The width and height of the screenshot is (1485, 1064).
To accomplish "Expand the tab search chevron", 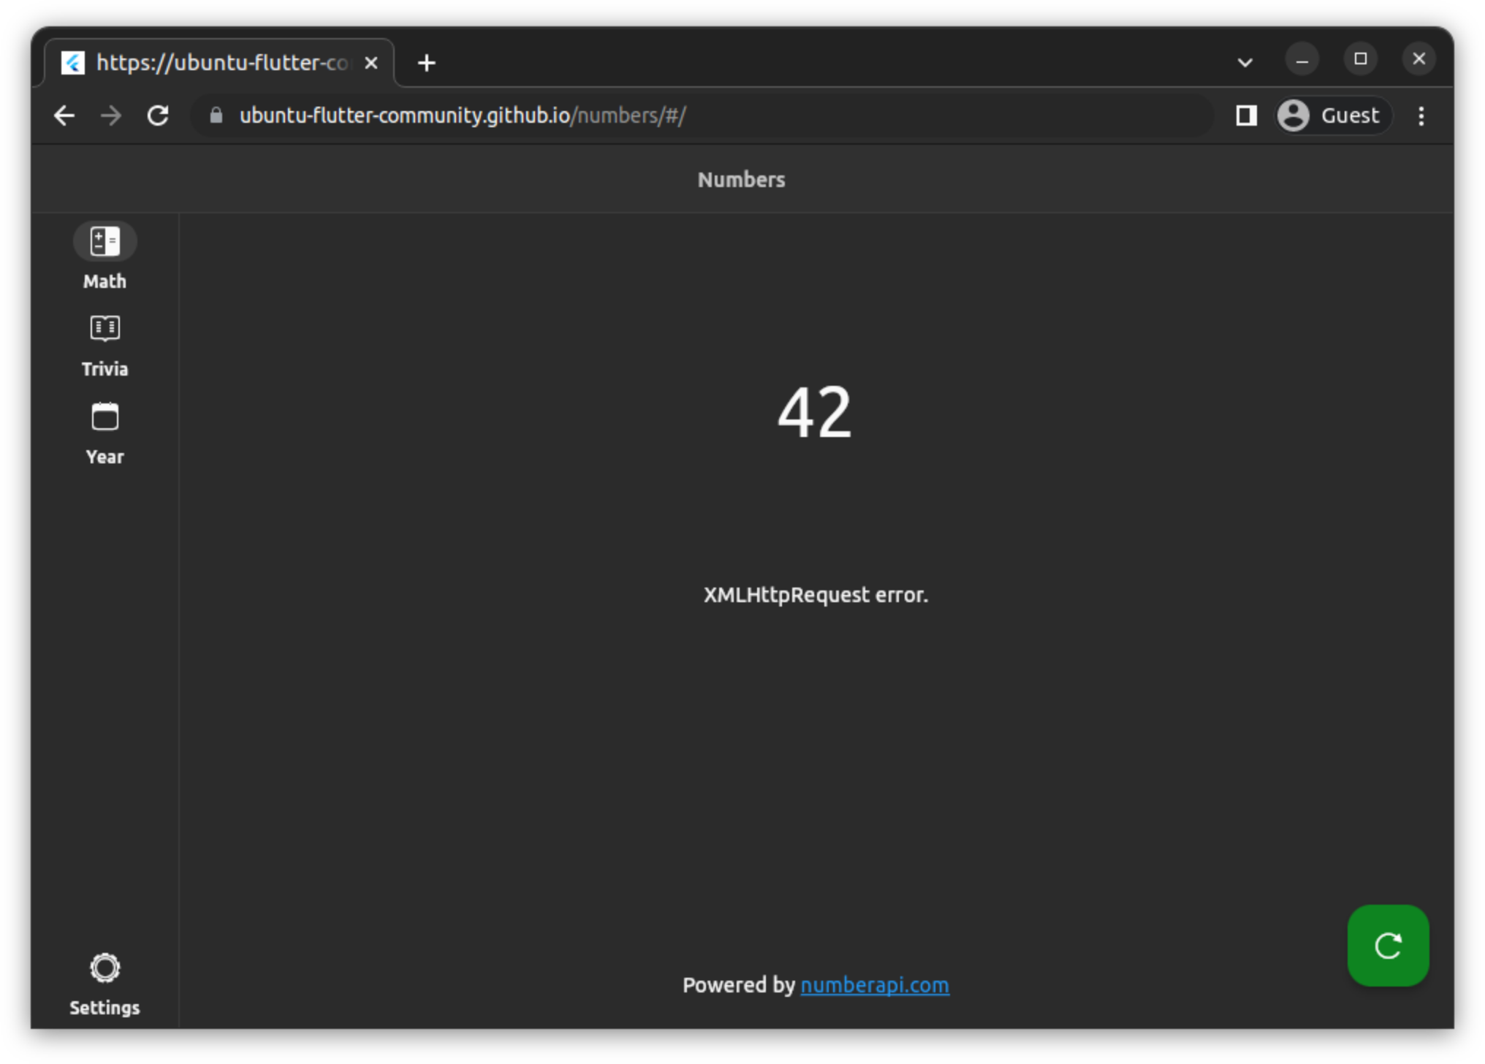I will (1245, 63).
